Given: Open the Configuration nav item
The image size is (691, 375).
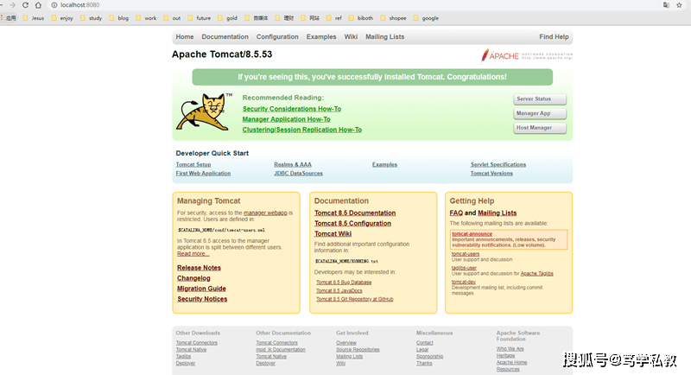Looking at the screenshot, I should pos(277,36).
